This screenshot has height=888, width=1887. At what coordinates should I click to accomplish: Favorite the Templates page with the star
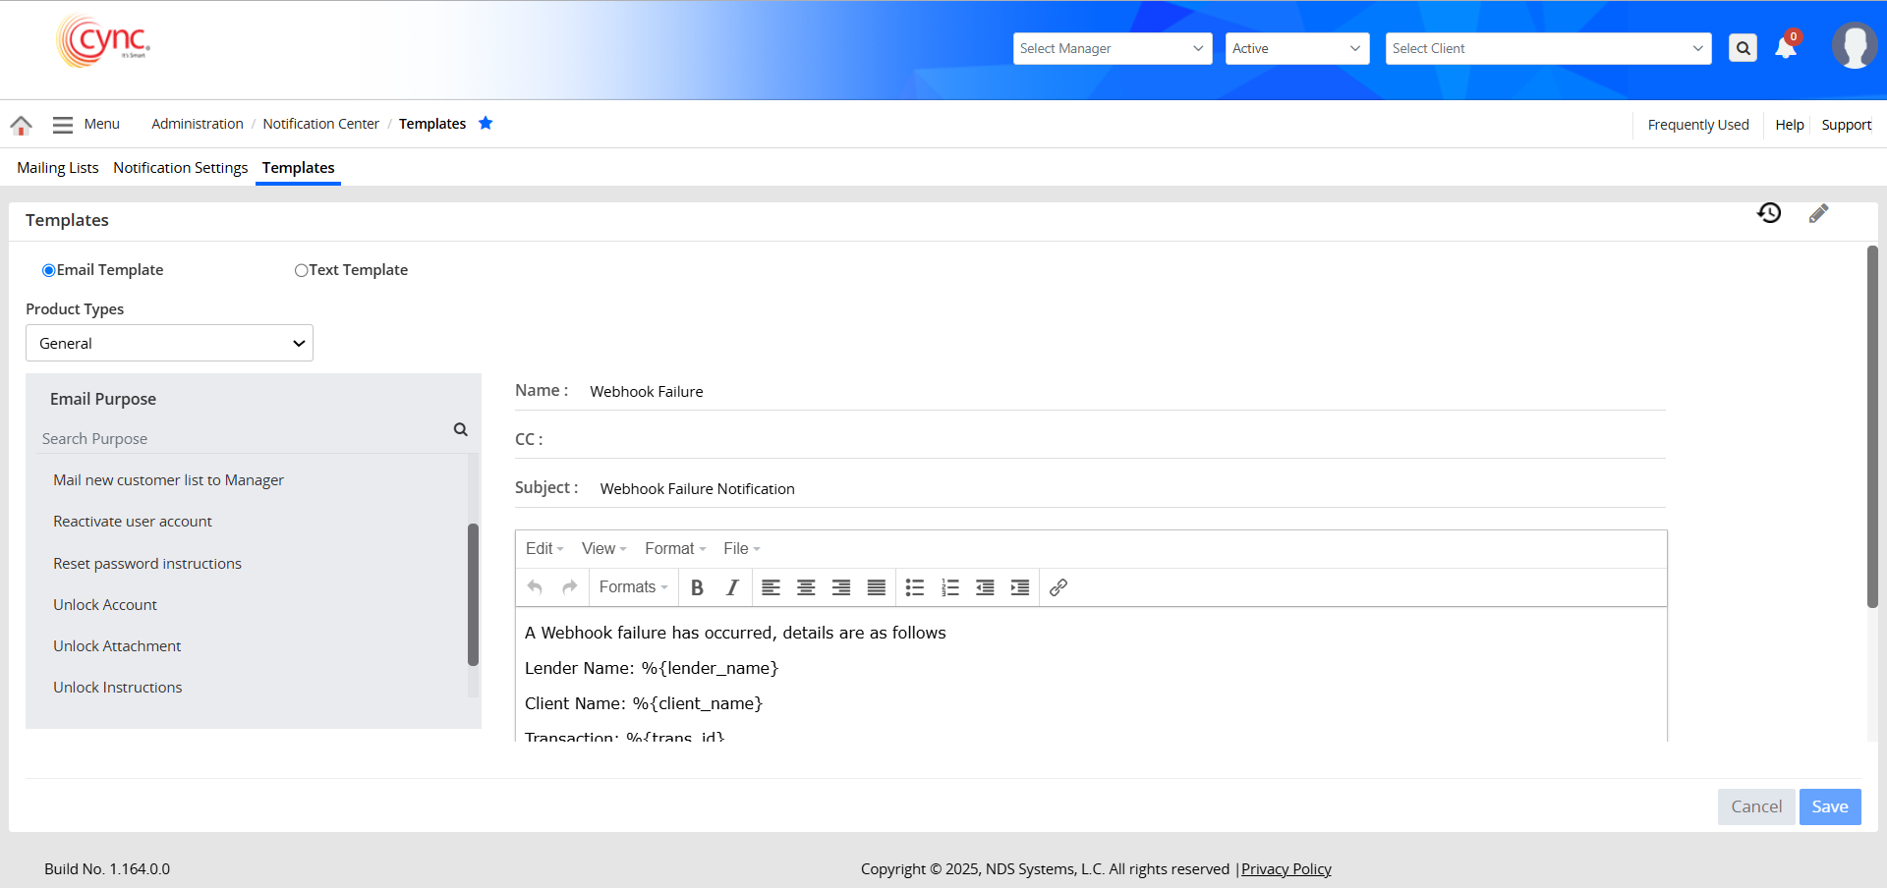coord(486,123)
